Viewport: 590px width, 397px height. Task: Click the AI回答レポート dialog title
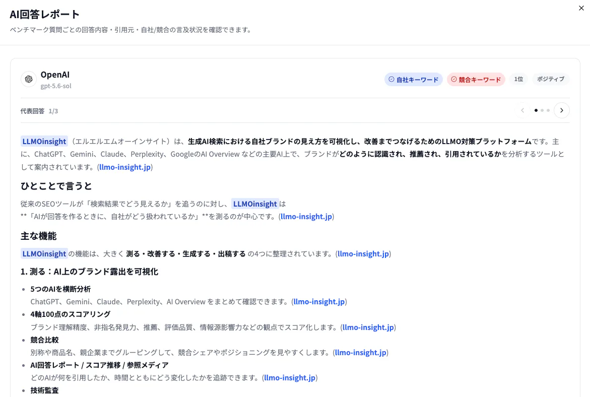point(44,14)
